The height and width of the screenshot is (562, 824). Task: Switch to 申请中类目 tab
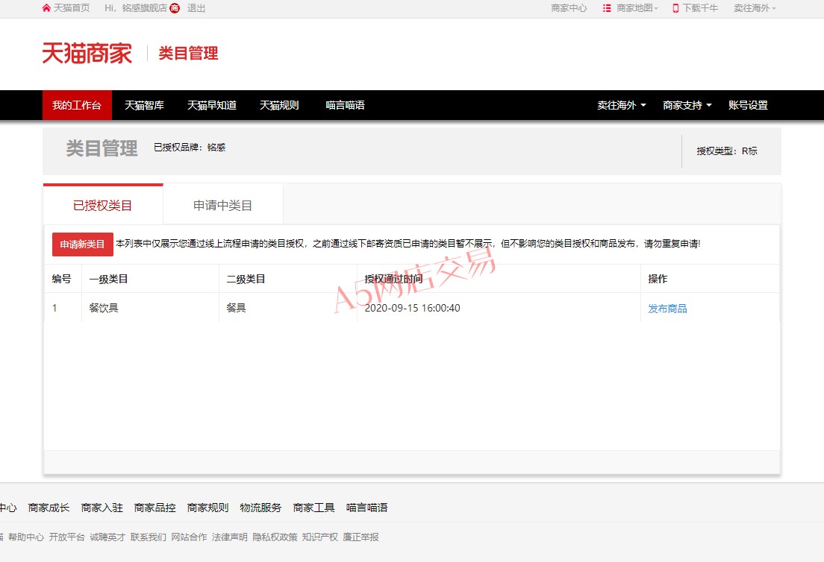[223, 205]
